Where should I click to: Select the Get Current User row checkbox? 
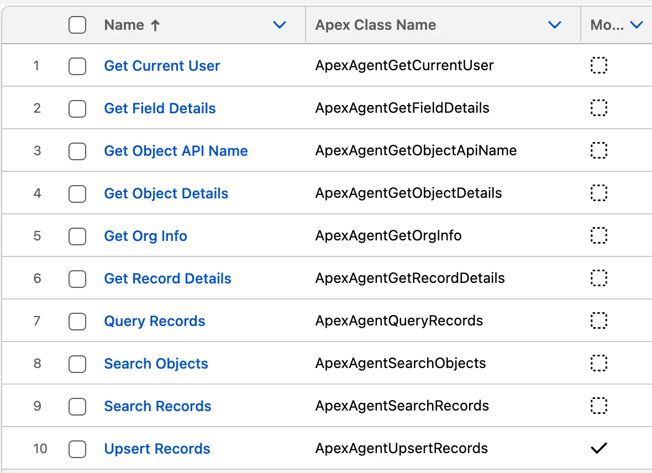[x=77, y=66]
